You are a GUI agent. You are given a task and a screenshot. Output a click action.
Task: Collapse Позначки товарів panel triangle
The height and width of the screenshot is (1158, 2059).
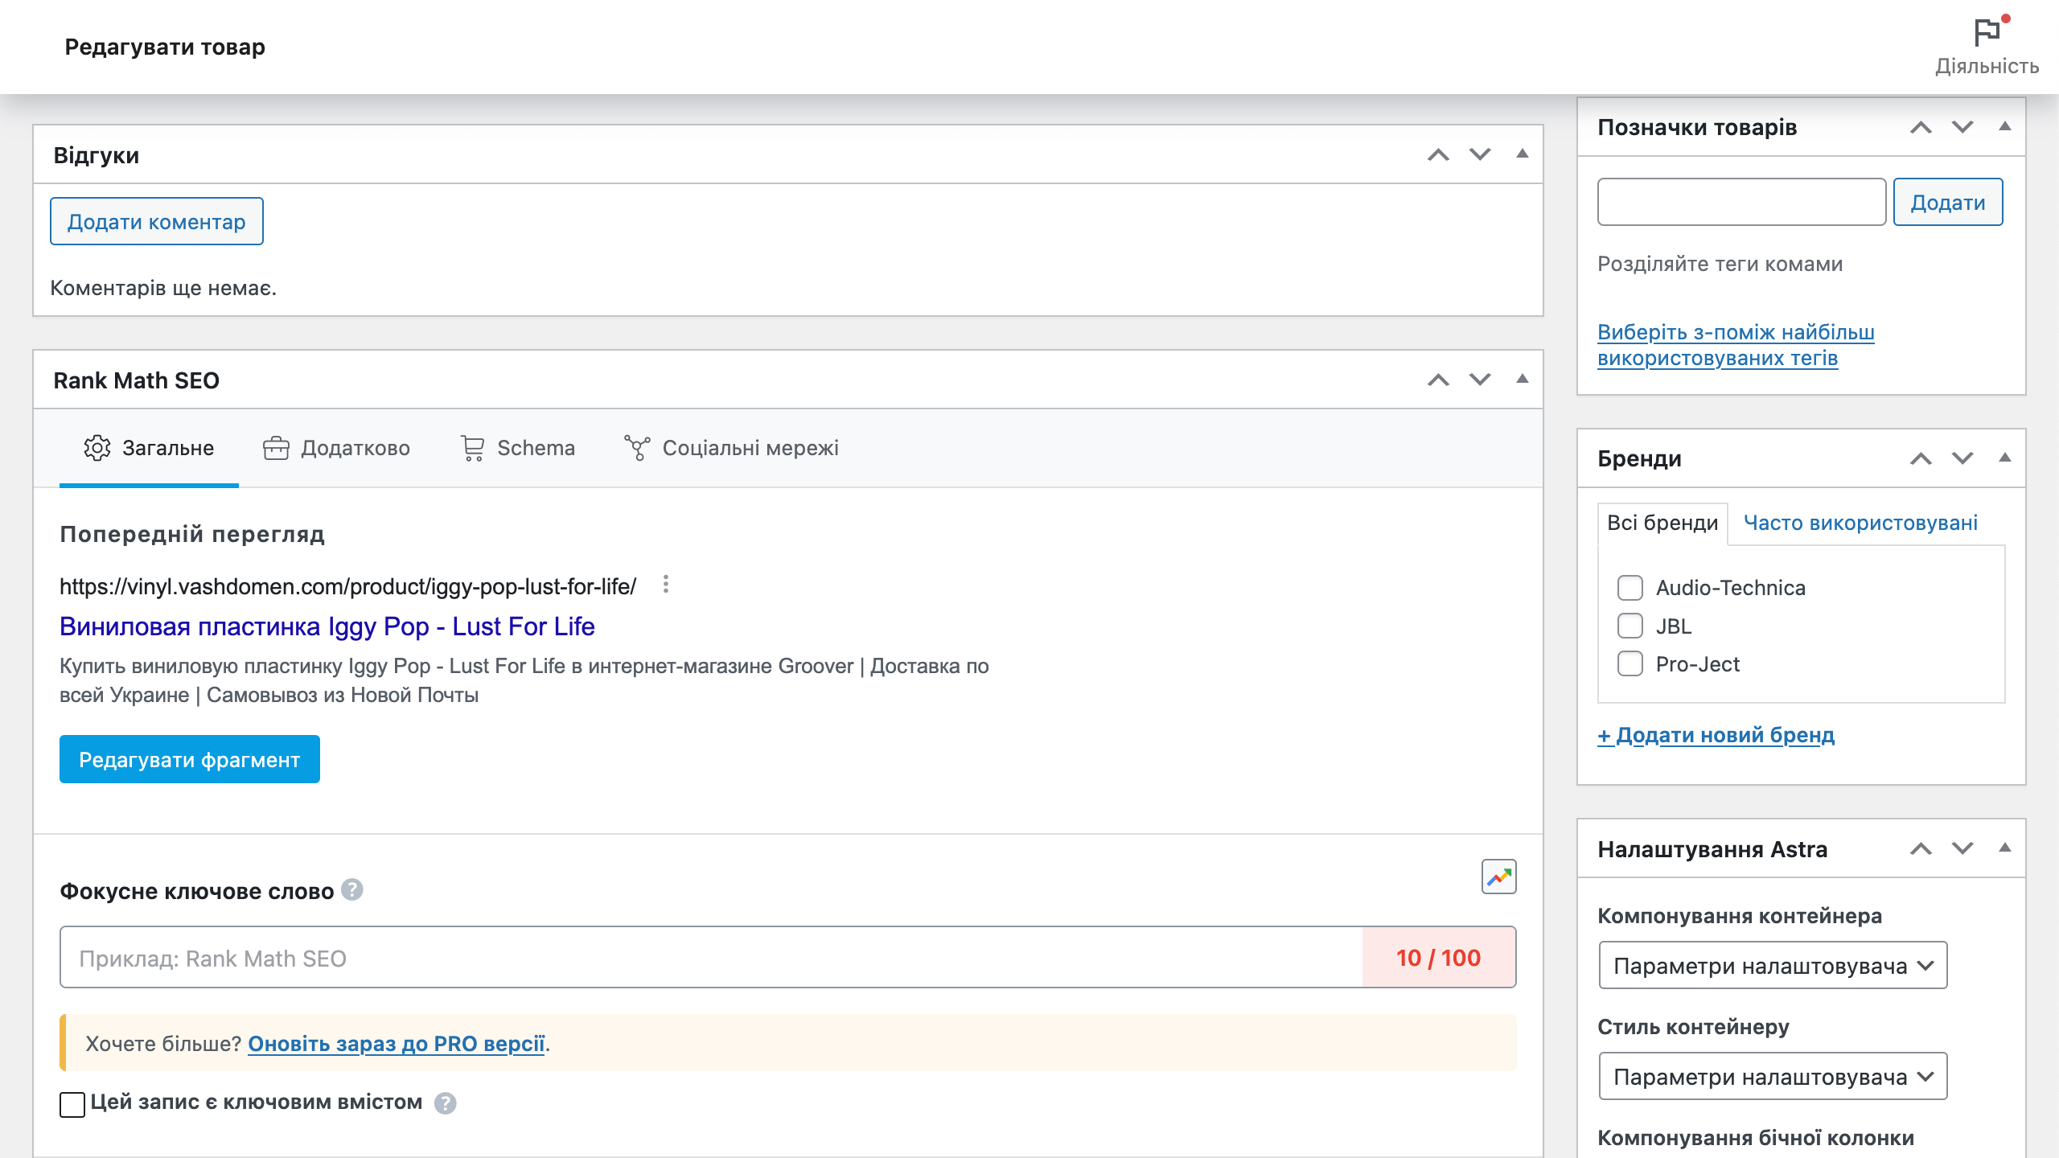click(x=2004, y=126)
